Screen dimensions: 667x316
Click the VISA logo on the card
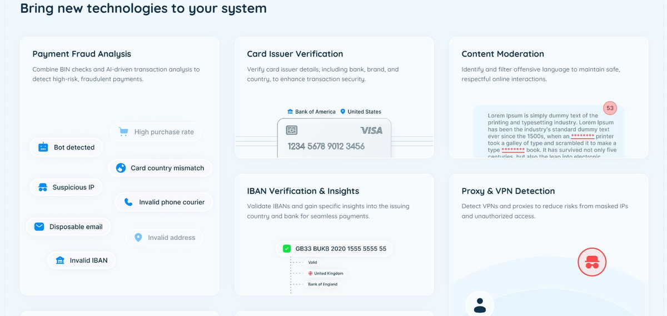[371, 131]
